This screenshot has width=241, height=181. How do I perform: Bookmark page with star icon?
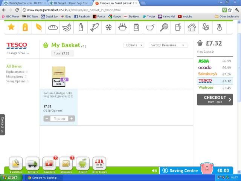click(230, 10)
